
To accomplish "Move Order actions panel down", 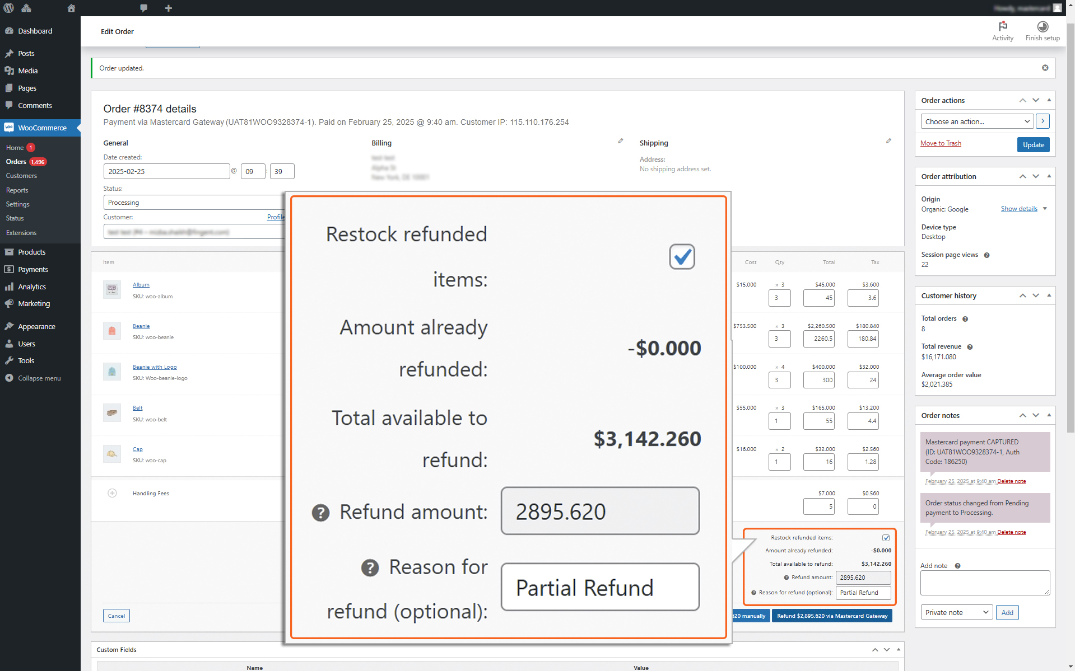I will [x=1036, y=100].
